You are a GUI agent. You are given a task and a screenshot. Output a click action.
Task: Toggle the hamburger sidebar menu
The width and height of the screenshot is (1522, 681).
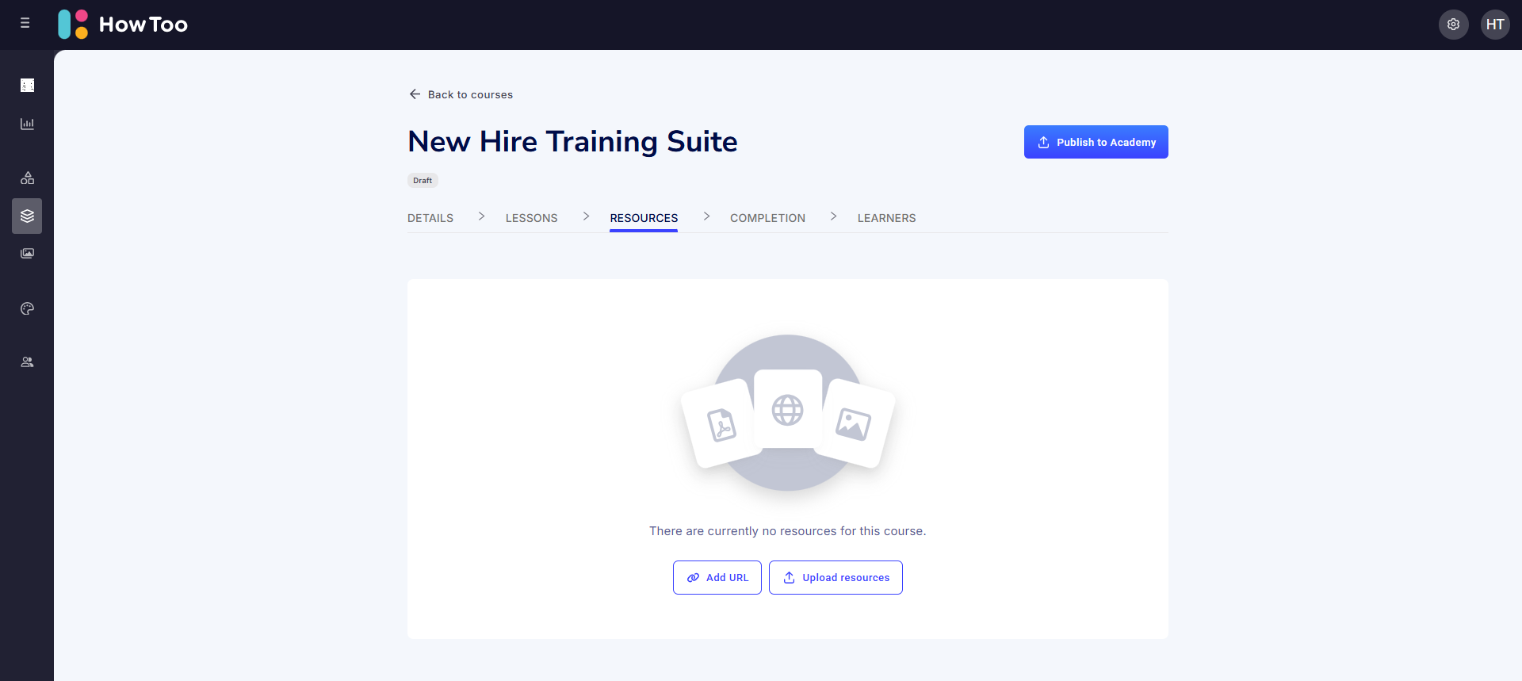point(25,23)
